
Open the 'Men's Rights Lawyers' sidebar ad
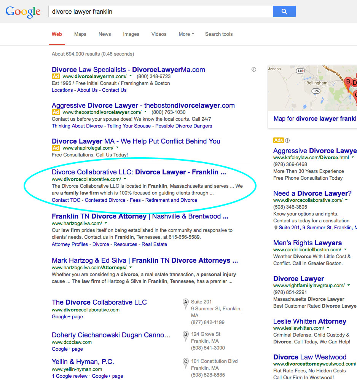[x=308, y=243]
